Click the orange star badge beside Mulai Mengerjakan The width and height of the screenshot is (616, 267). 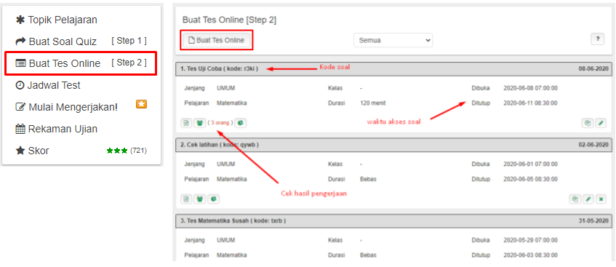[141, 104]
